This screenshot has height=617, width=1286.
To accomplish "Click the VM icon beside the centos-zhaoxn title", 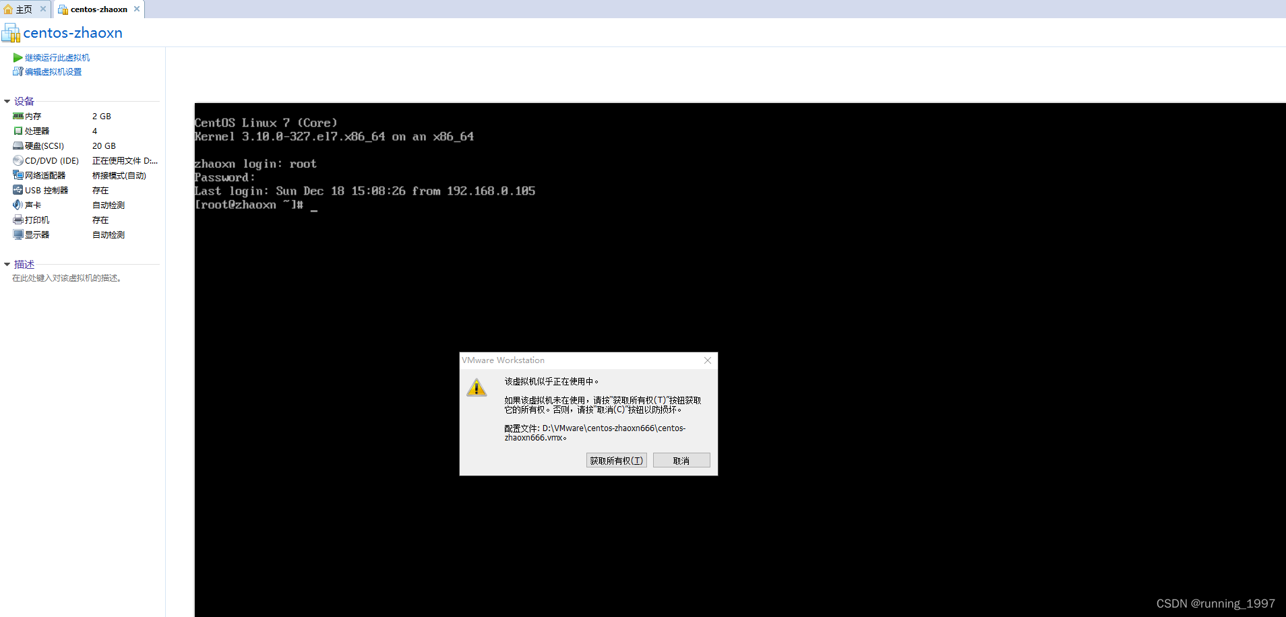I will point(11,32).
